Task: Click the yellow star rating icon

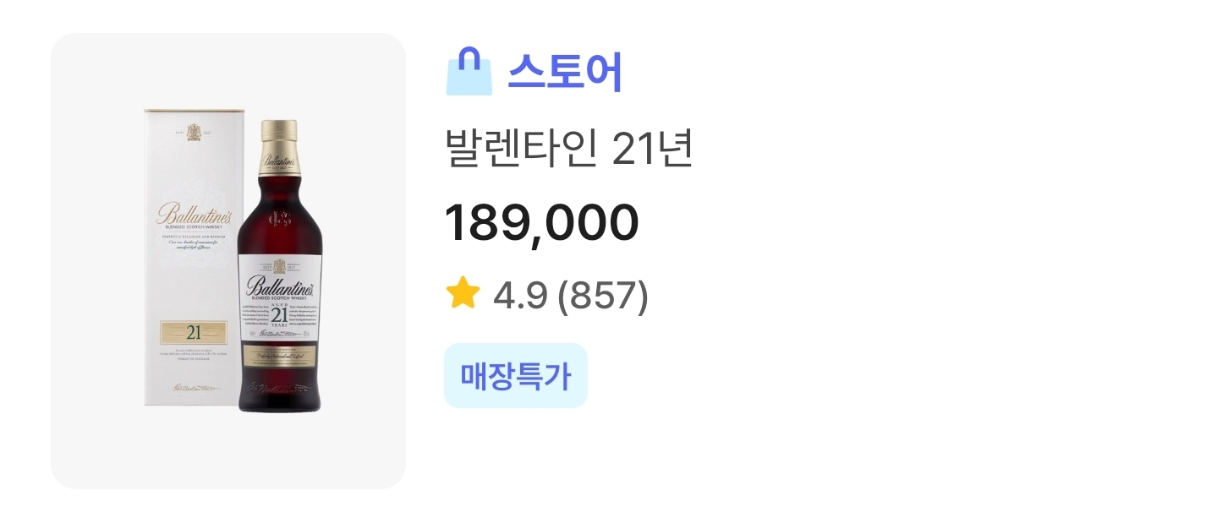Action: tap(463, 295)
